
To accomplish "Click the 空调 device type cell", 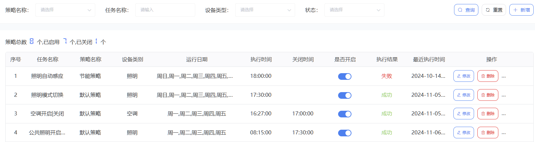I will click(x=132, y=114).
